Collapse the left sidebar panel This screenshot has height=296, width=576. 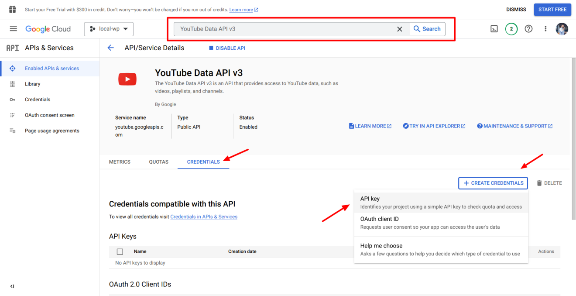(12, 286)
